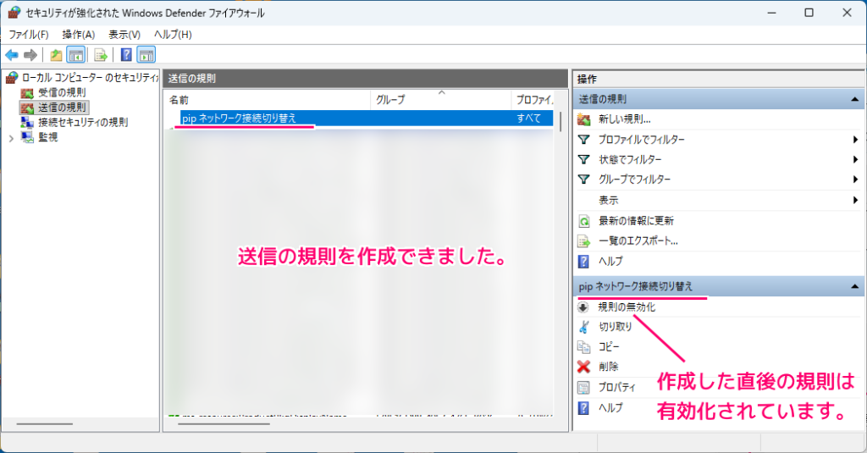Click 削除 action text
The image size is (867, 453).
608,367
